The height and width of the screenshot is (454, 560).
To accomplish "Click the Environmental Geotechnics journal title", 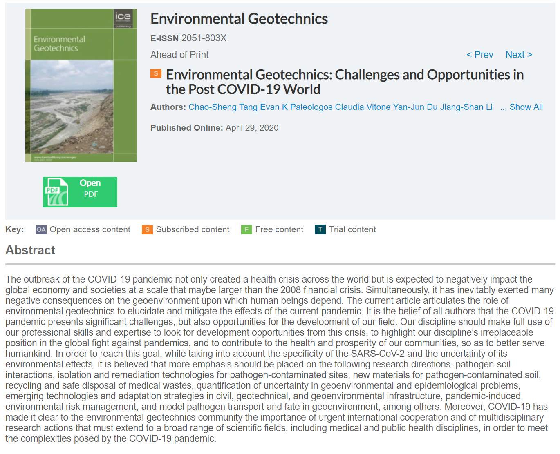I will (239, 19).
